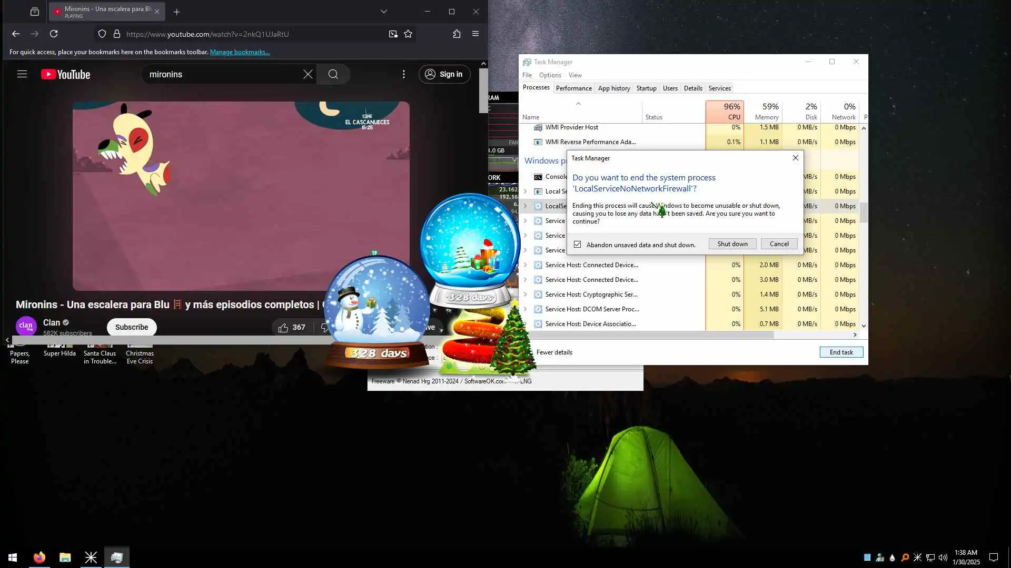
Task: Open the Firefox list all tabs dropdown
Action: [x=384, y=12]
